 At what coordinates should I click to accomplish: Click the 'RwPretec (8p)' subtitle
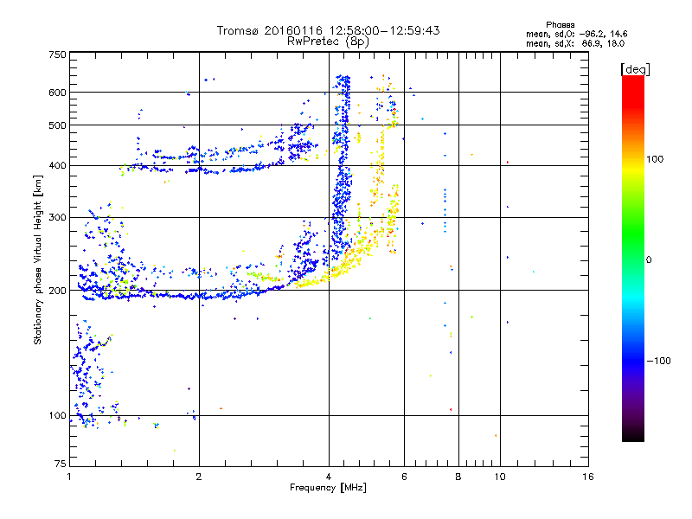(328, 42)
